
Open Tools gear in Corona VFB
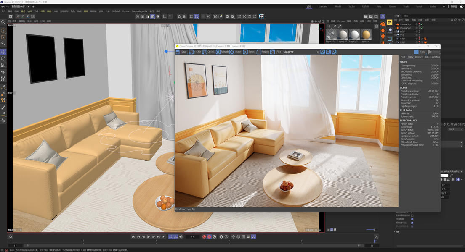click(245, 52)
